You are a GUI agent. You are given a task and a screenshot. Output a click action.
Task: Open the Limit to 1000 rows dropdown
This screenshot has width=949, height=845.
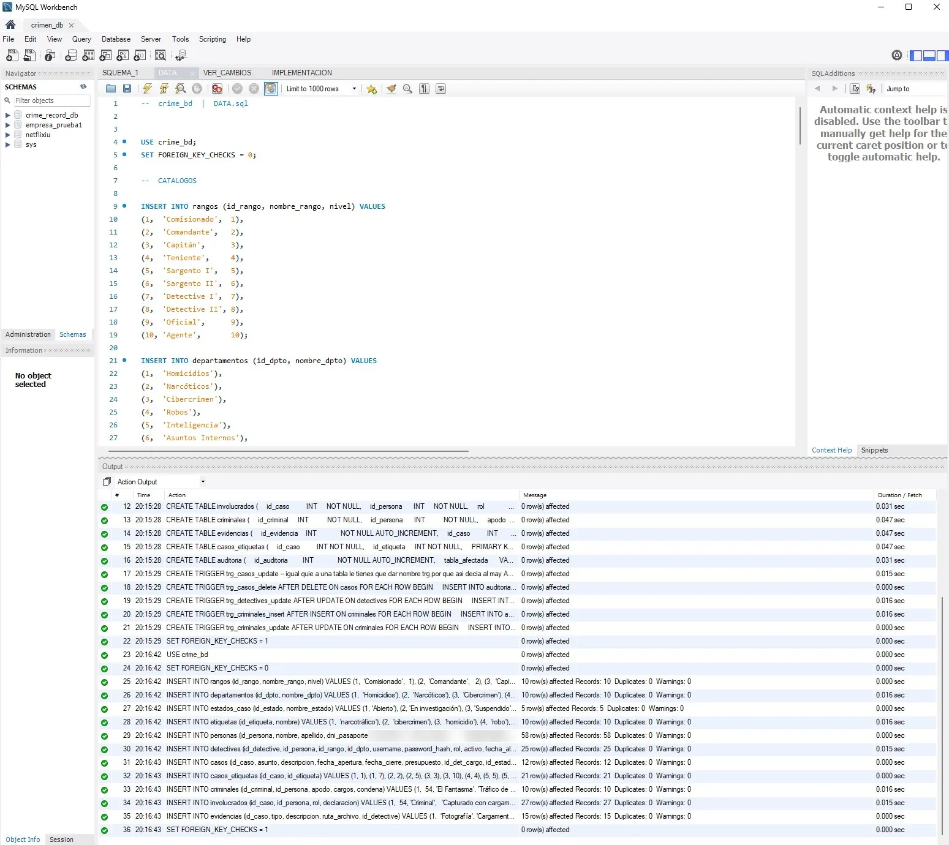tap(321, 89)
